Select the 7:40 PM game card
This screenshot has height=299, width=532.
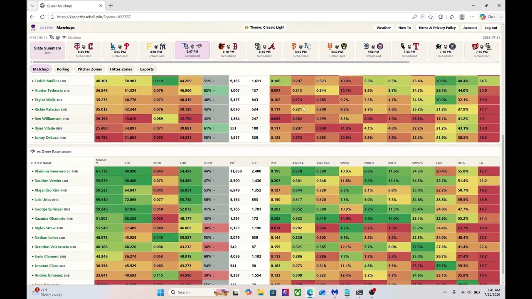[482, 50]
